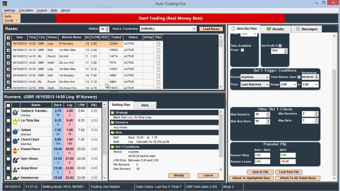The image size is (340, 191).
Task: Click Runner Wins Bet1 field 7.00
Action: [288, 155]
